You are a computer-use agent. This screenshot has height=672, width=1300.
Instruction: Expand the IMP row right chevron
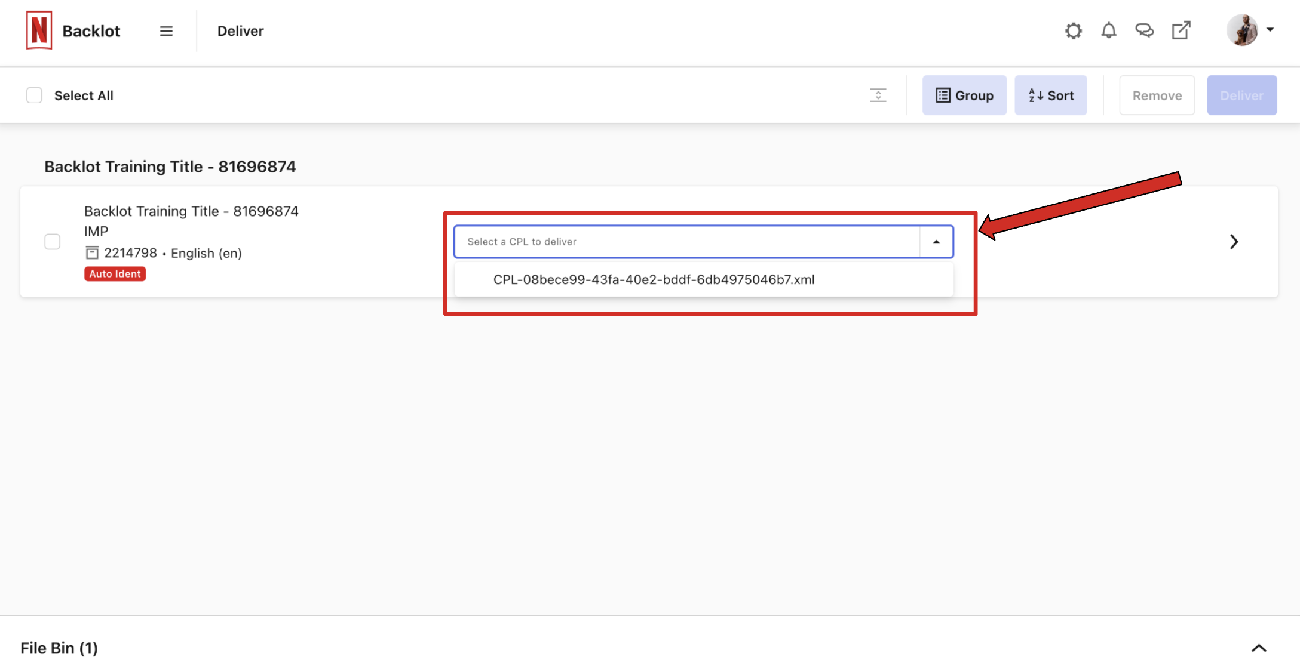[1234, 242]
